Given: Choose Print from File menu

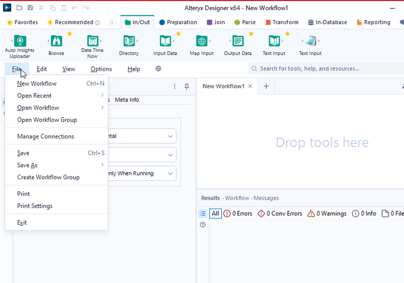Looking at the screenshot, I should pyautogui.click(x=56, y=194).
